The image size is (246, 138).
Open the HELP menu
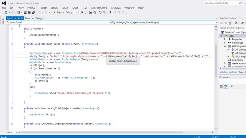[141, 8]
